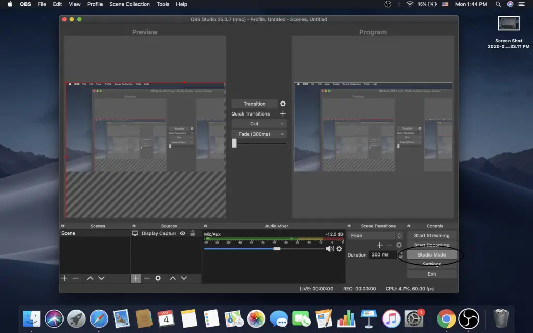
Task: Click the transition T-bar slider handle
Action: coord(234,143)
